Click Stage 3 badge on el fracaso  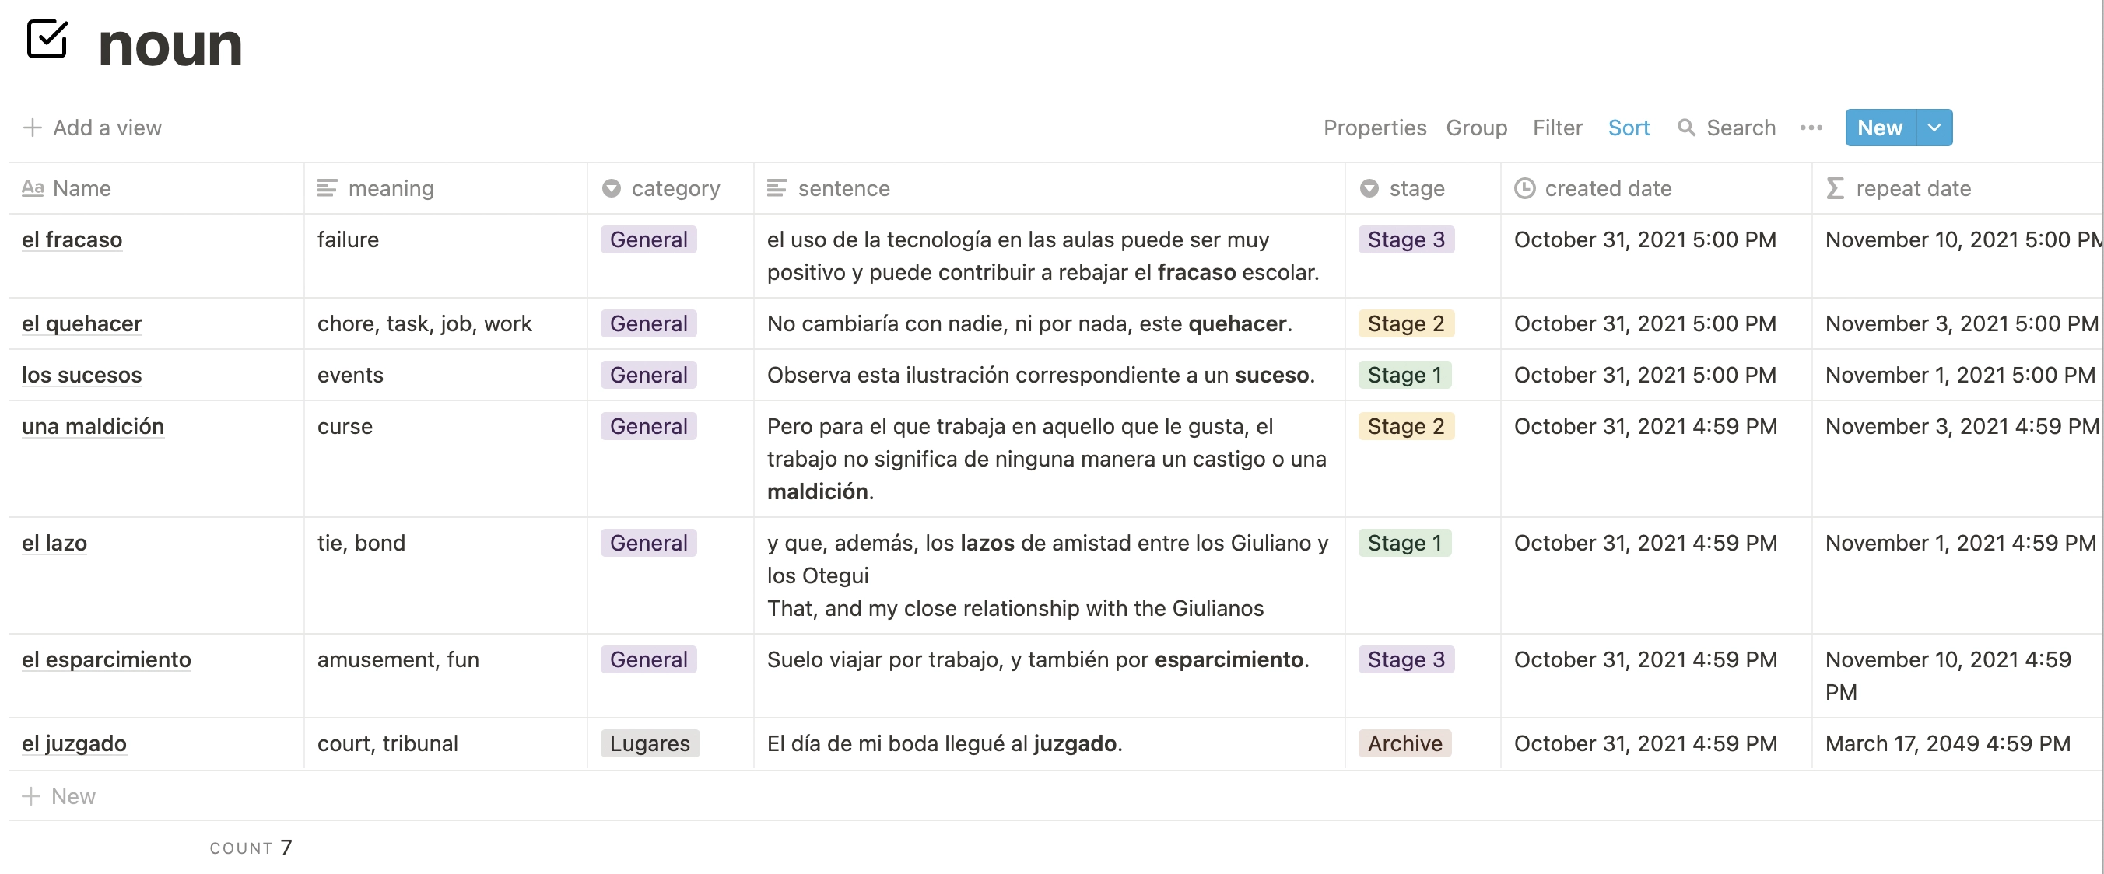coord(1405,240)
